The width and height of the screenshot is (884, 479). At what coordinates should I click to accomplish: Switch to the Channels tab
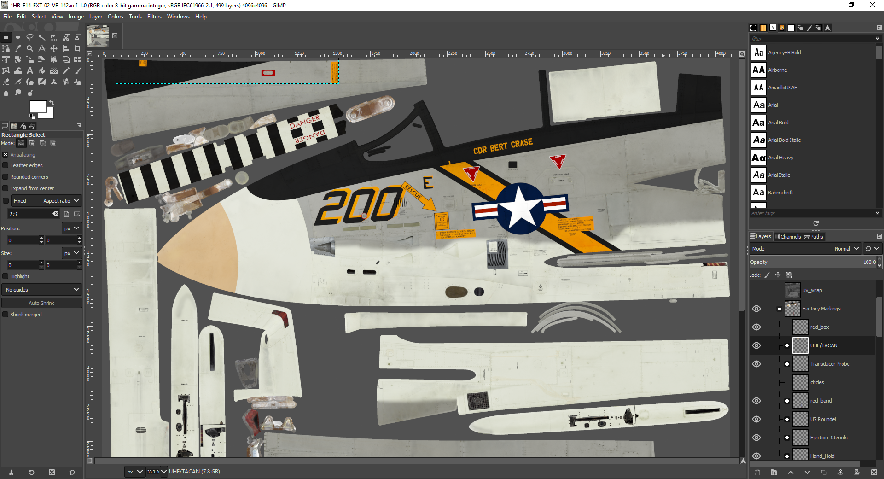(788, 237)
